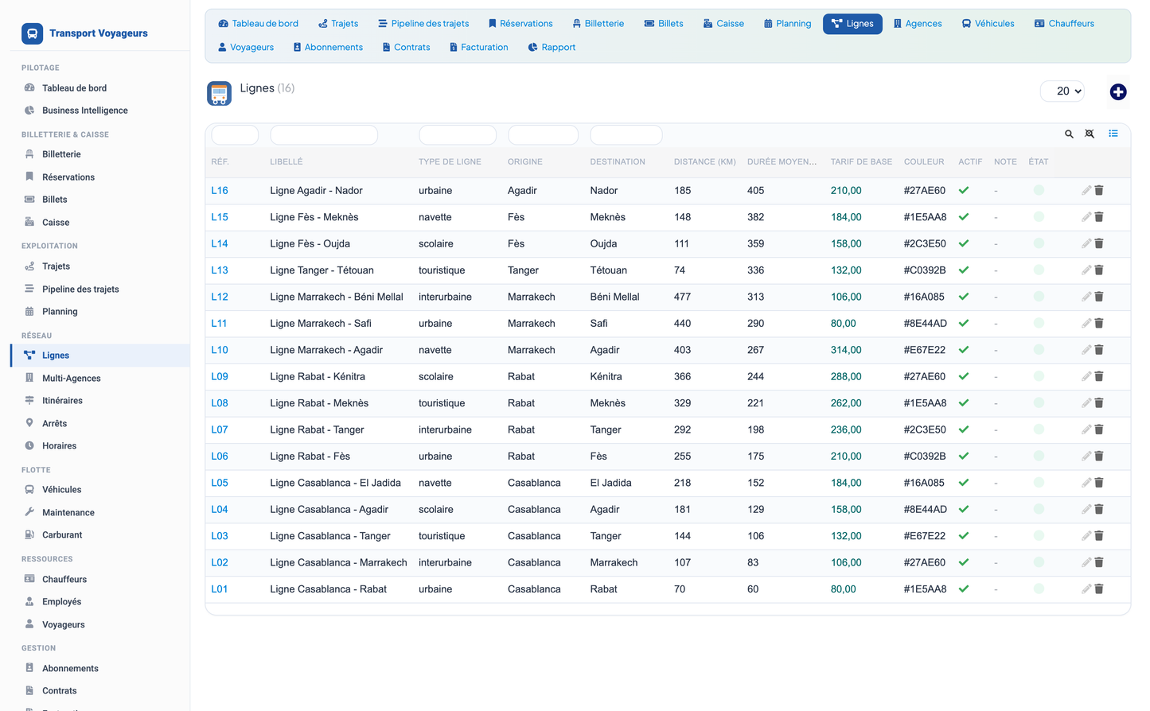
Task: Open the Rapport top tab
Action: coord(552,48)
